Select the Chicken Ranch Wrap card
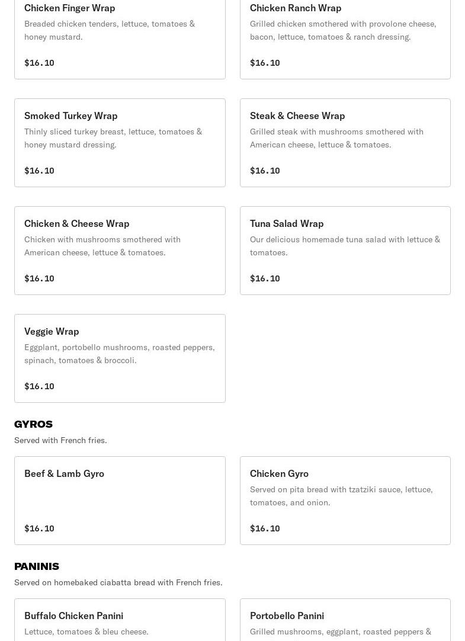 coord(345,39)
